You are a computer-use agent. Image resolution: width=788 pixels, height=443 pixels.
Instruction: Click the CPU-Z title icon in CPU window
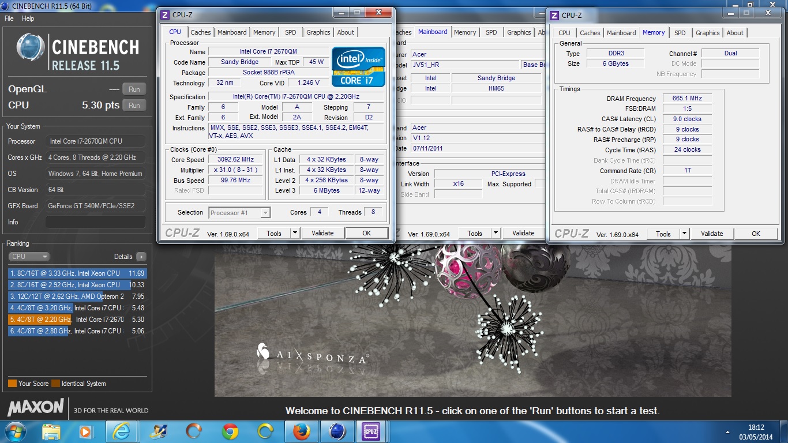165,15
